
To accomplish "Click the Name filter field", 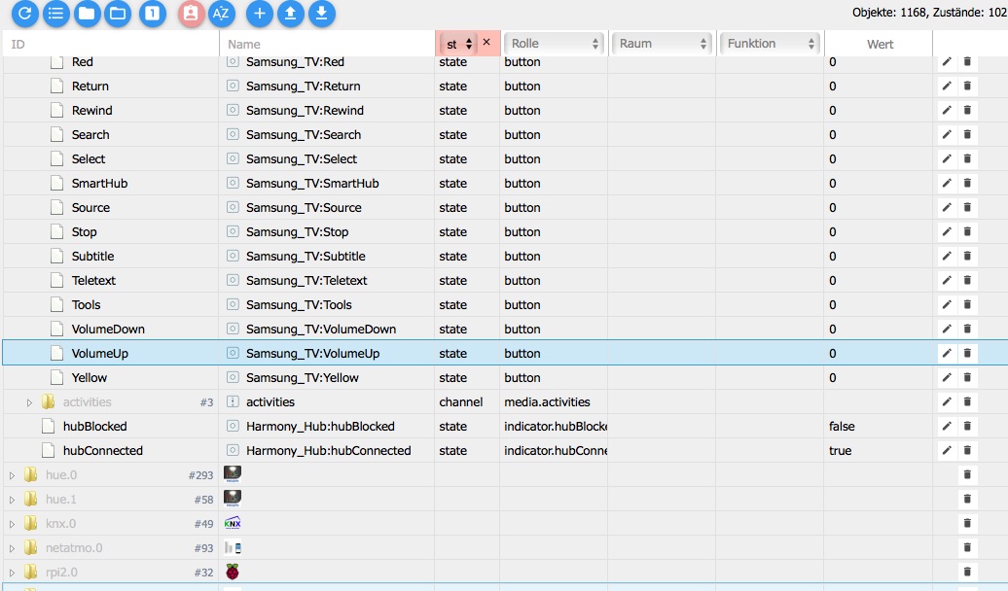I will coord(327,44).
